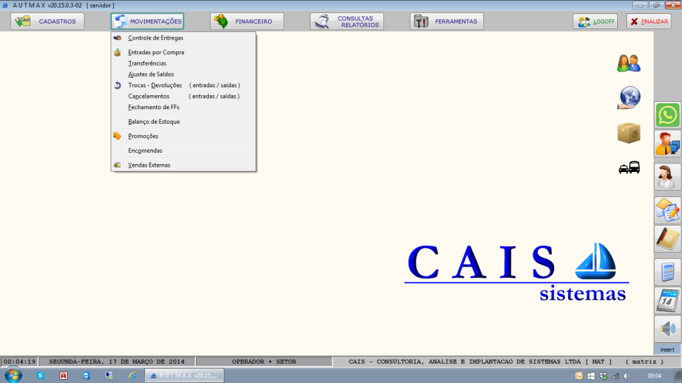Open Skype from the taskbar

(x=40, y=376)
